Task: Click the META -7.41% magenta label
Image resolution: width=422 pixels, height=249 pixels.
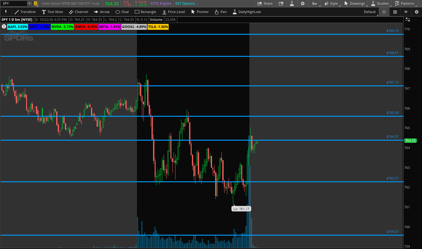Action: pyautogui.click(x=109, y=26)
